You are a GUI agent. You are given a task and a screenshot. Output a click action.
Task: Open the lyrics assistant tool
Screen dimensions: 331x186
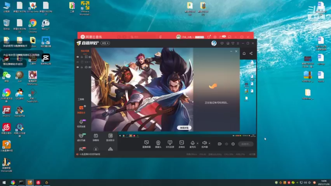pyautogui.click(x=110, y=137)
